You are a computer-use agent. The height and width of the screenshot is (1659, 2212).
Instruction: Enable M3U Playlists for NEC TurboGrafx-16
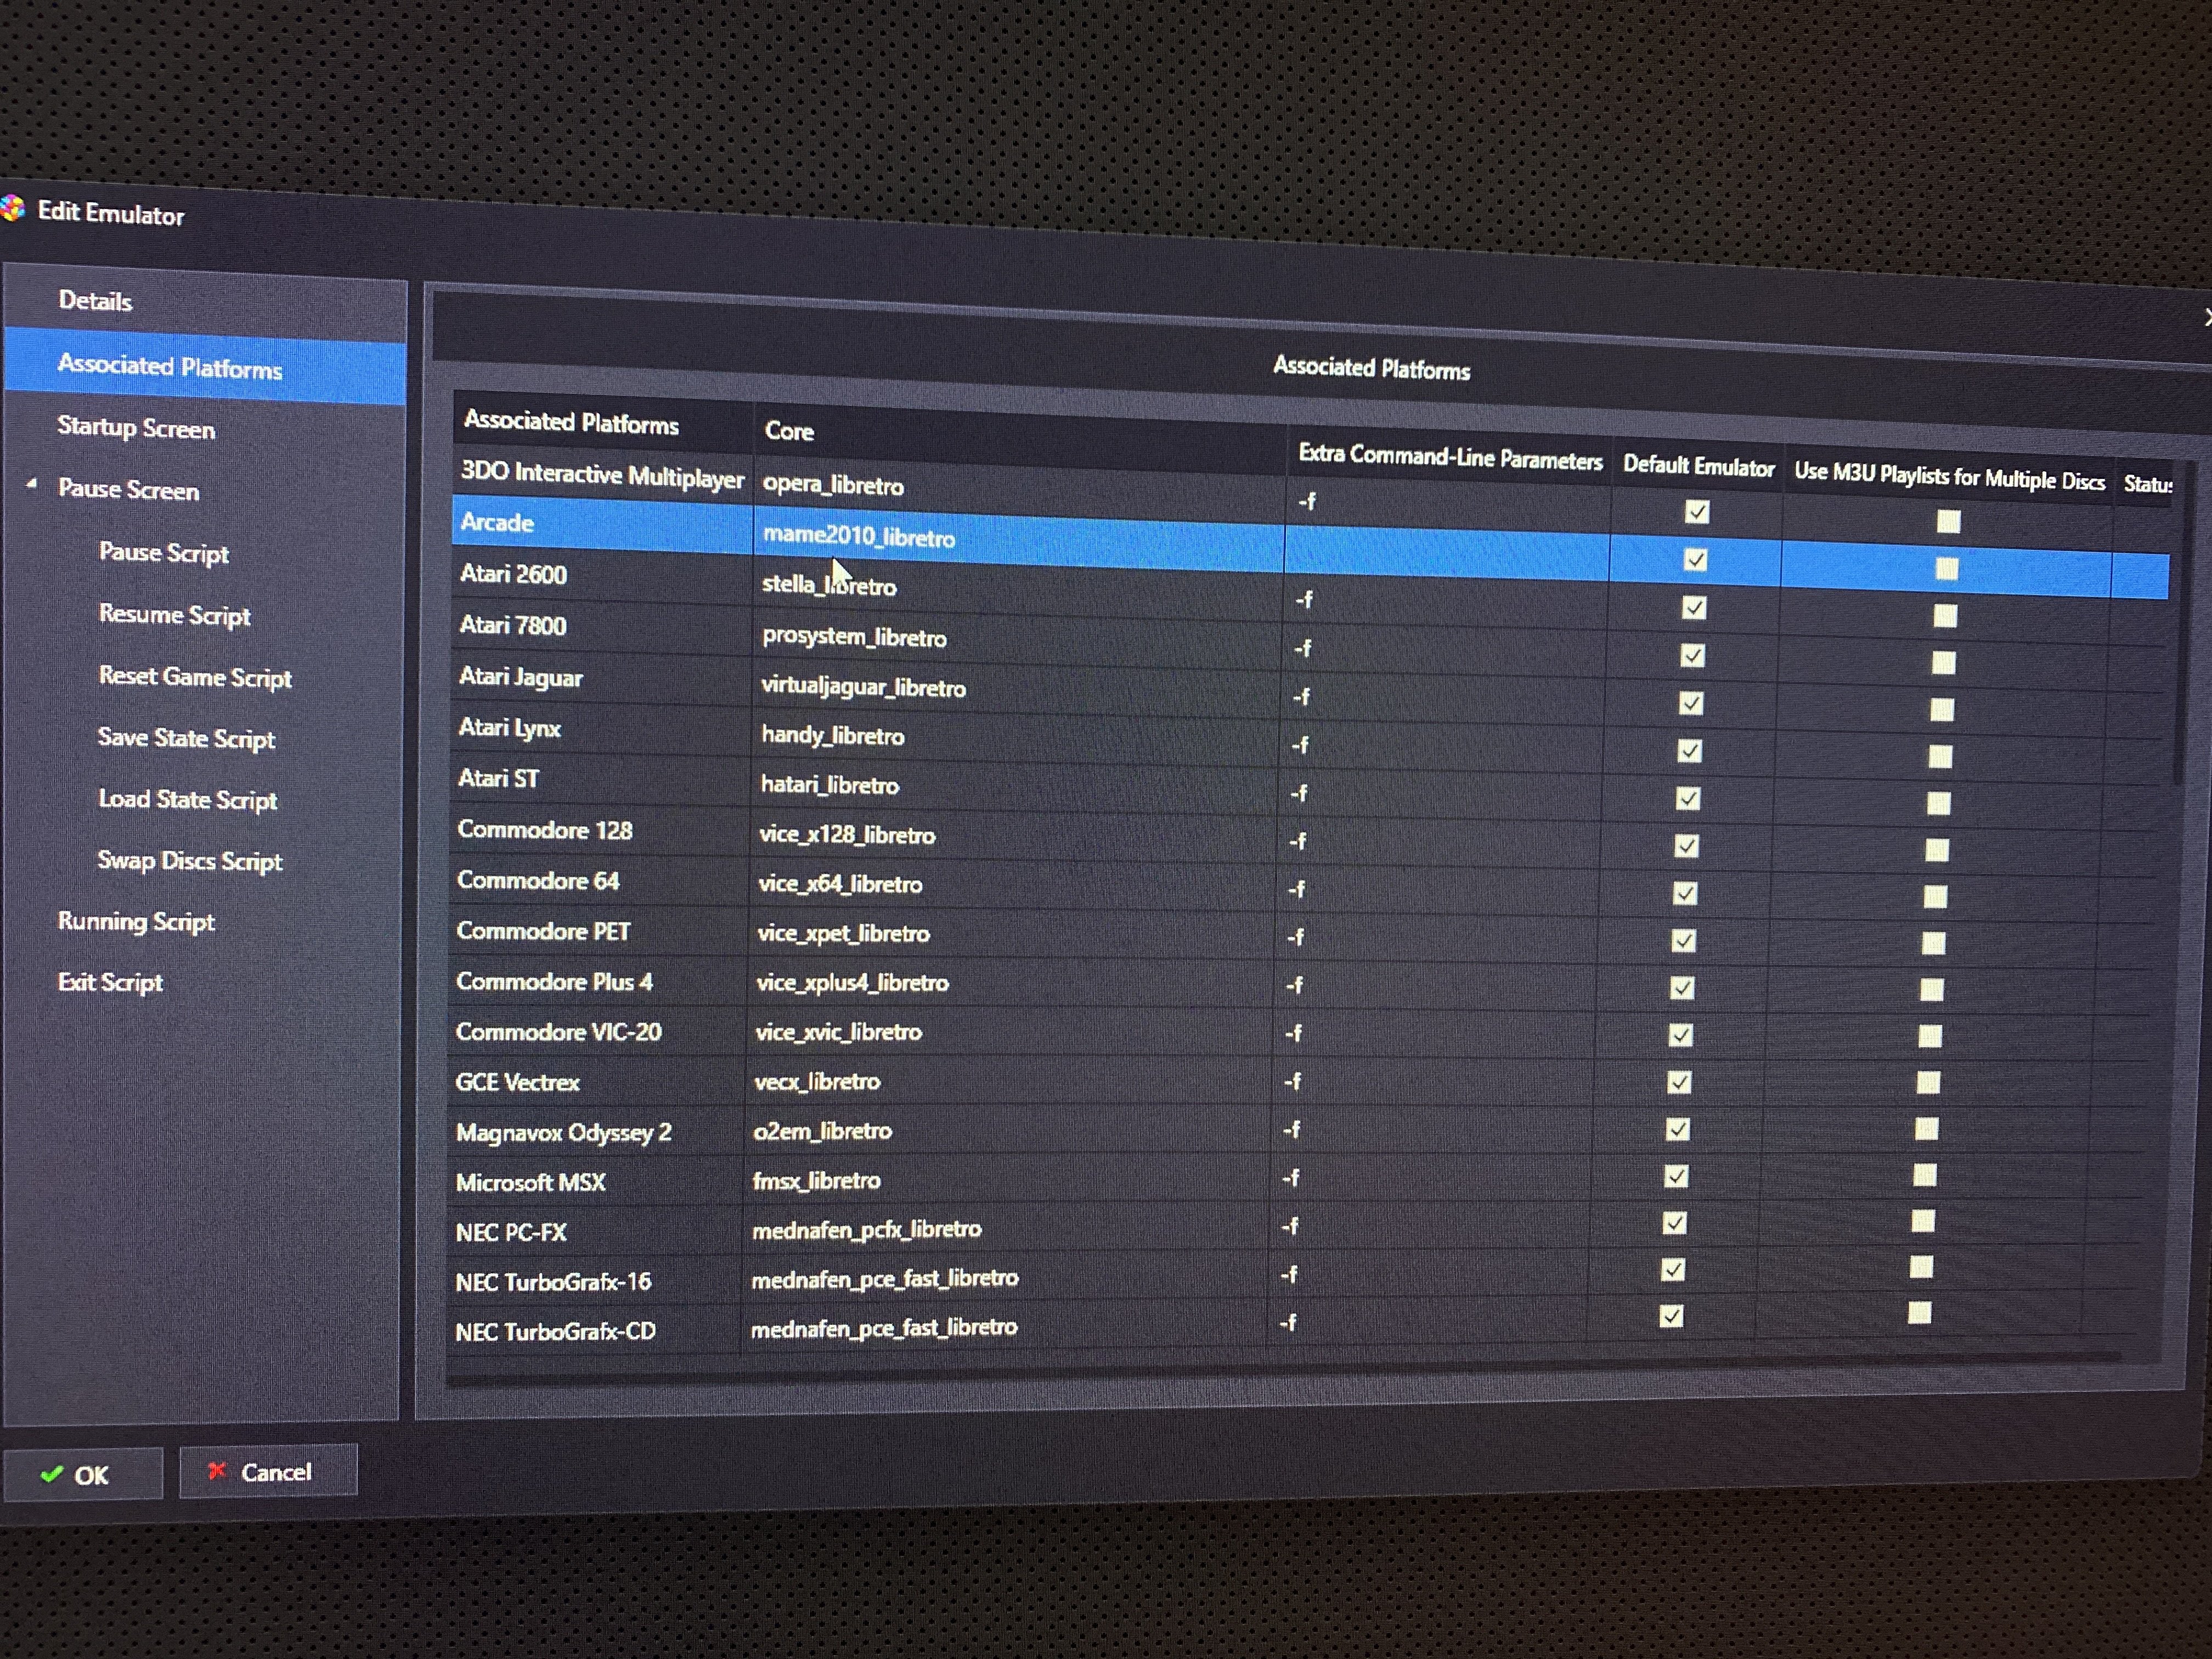1921,1267
